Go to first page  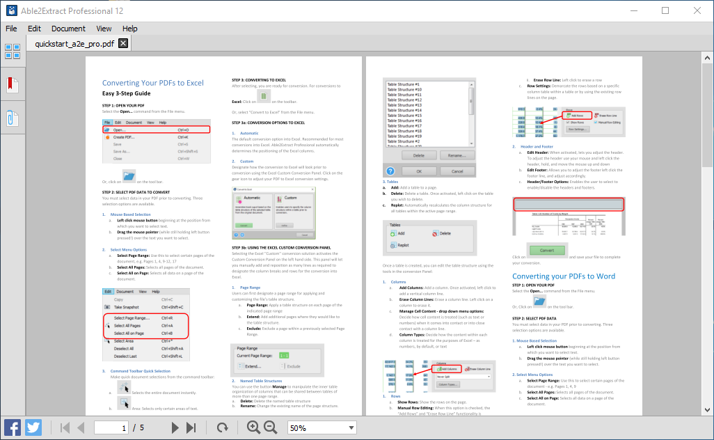(x=65, y=427)
